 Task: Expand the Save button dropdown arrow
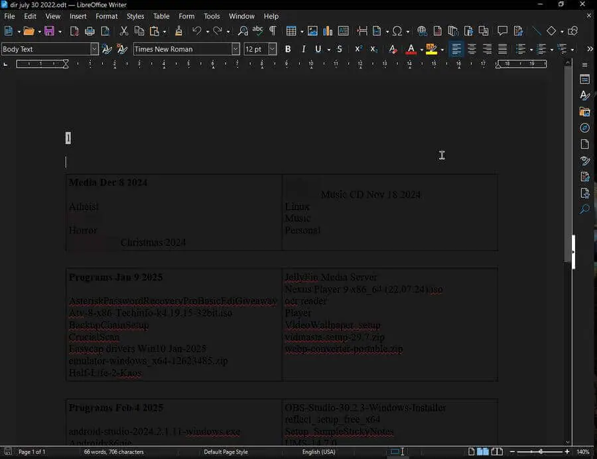(x=60, y=32)
